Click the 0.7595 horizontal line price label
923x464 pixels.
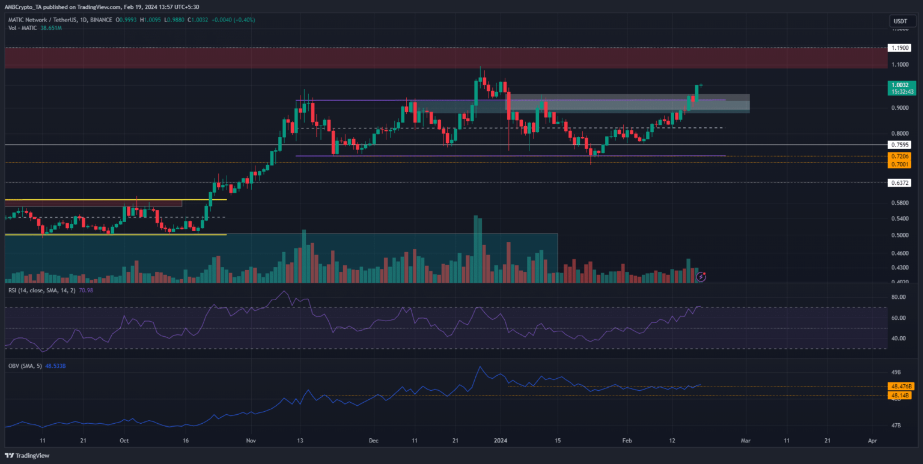coord(898,145)
